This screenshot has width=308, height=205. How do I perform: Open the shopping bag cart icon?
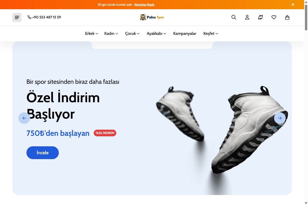[x=287, y=17]
